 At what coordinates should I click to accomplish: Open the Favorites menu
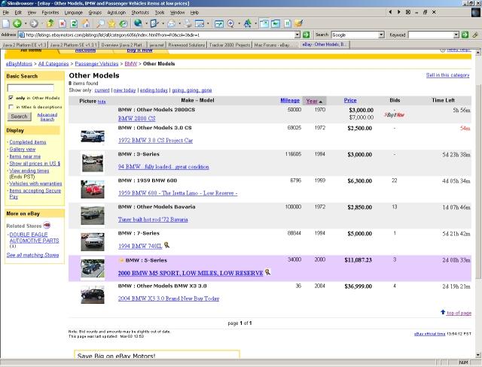click(x=50, y=13)
